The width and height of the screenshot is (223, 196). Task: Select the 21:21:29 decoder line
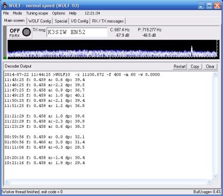[x=45, y=116]
